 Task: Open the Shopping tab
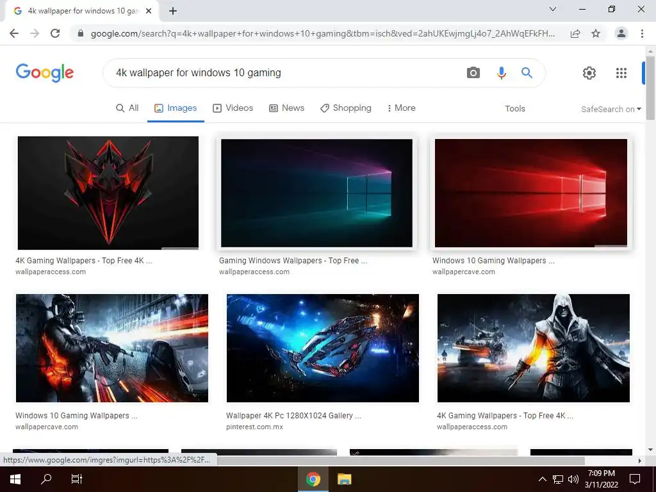(345, 108)
